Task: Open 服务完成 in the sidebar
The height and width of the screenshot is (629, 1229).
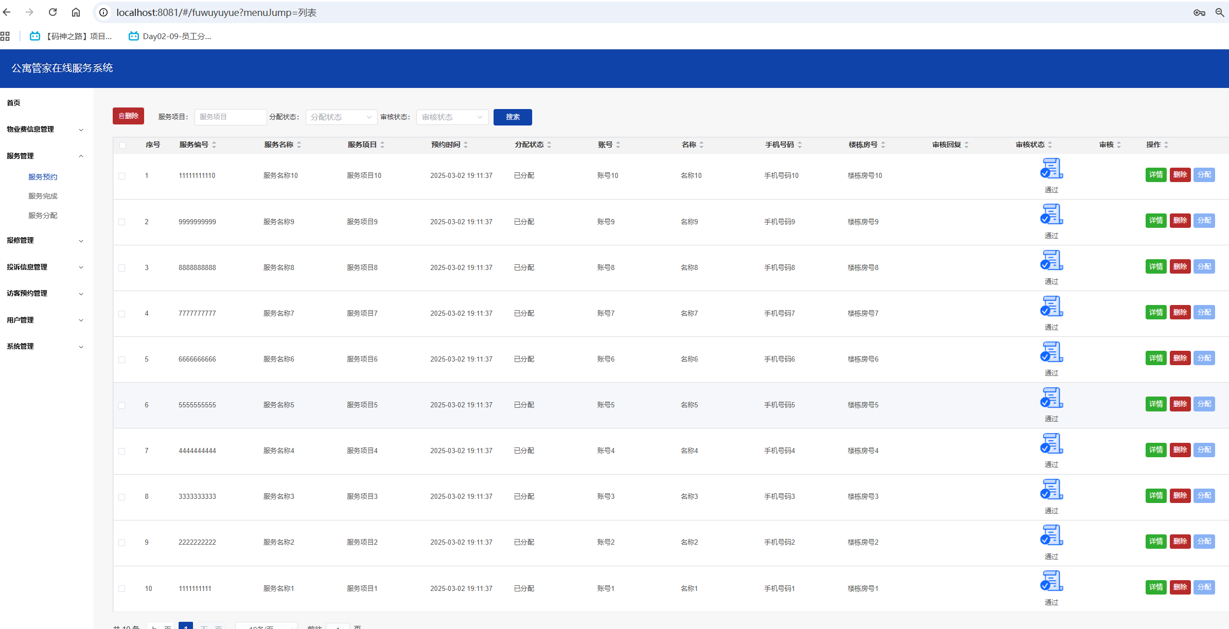Action: pyautogui.click(x=43, y=196)
